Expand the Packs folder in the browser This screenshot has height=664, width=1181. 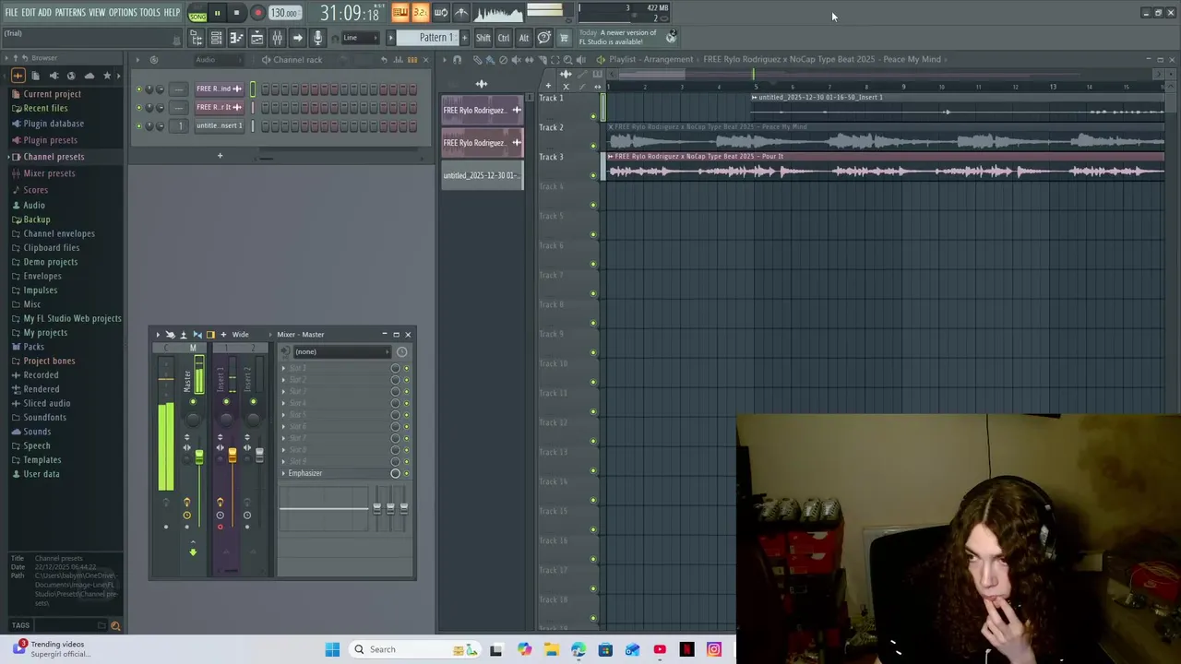(x=33, y=347)
